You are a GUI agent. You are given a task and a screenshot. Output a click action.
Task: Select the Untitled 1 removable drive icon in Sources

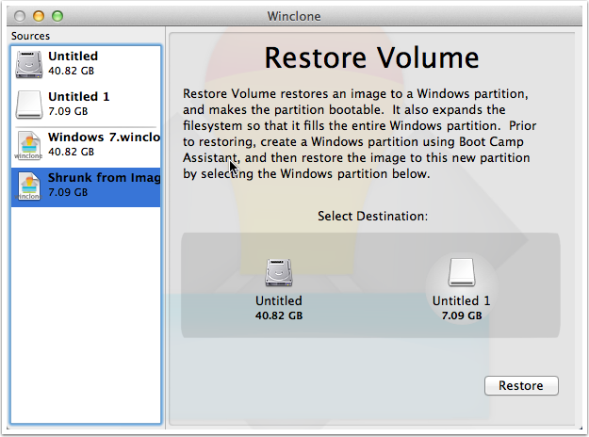[x=29, y=105]
